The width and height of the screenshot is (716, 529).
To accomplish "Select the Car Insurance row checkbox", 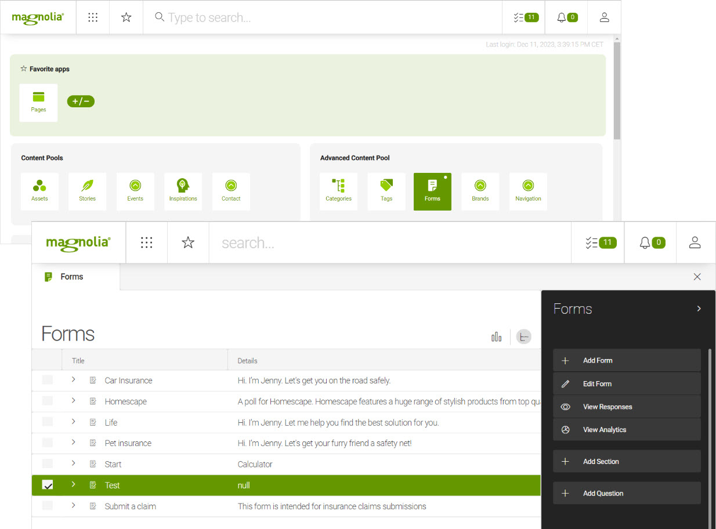I will click(x=48, y=380).
